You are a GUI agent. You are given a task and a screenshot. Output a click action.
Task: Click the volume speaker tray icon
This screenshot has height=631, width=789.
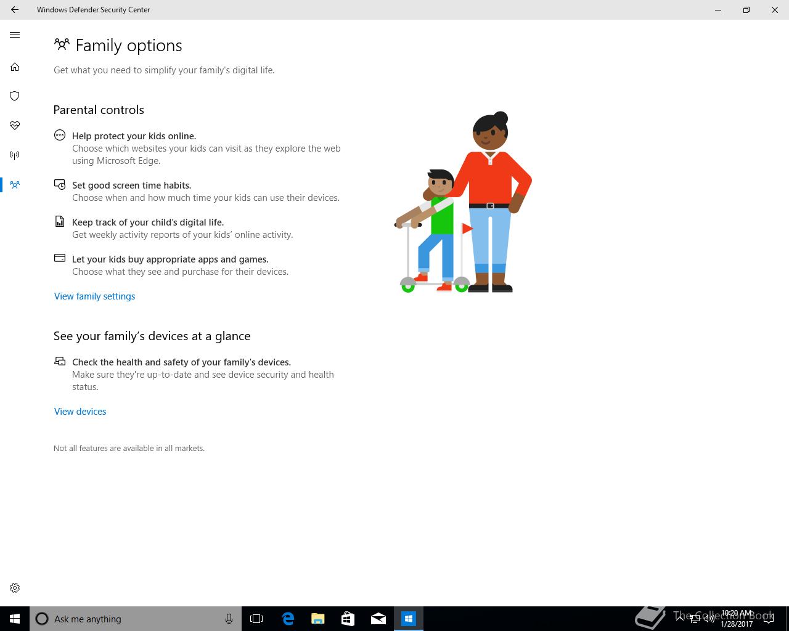coord(710,619)
